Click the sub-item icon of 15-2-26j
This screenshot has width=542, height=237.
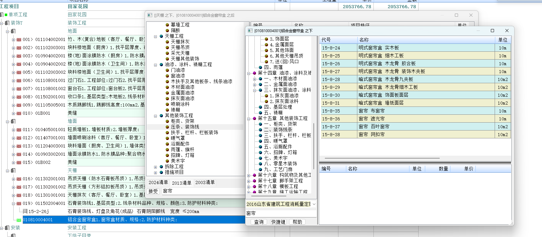tap(25, 211)
